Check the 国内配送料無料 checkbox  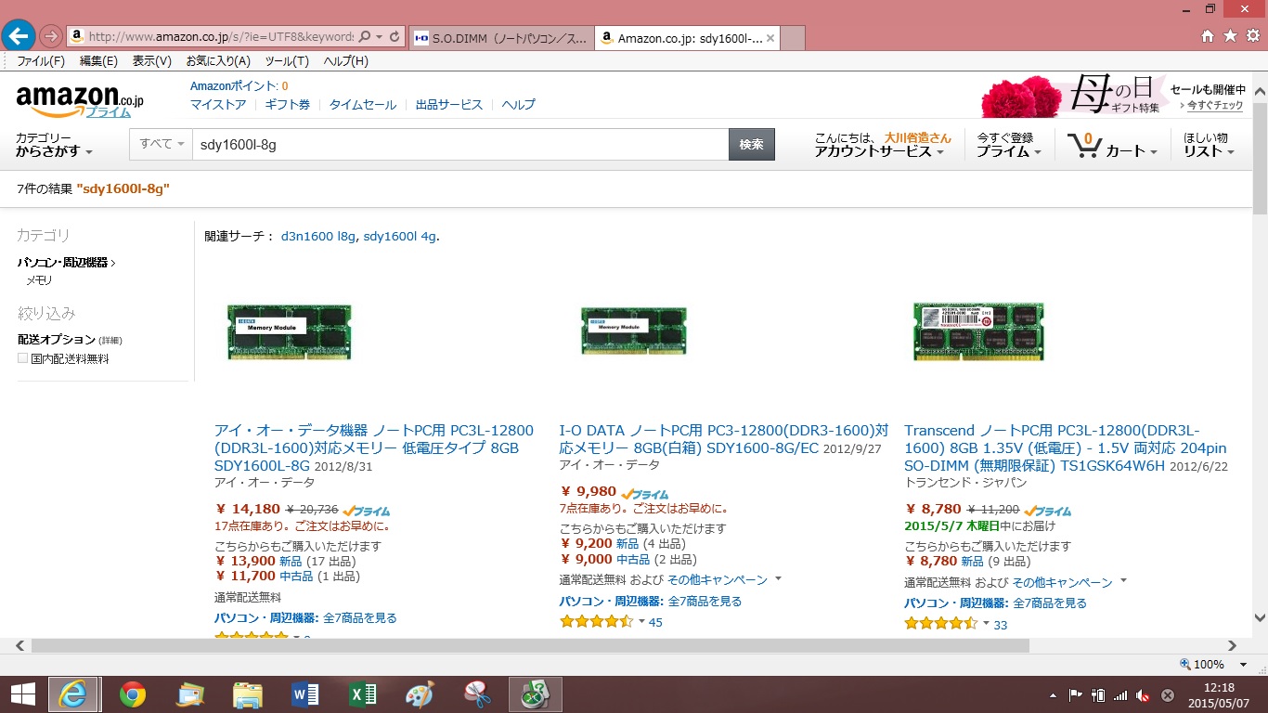pos(22,358)
